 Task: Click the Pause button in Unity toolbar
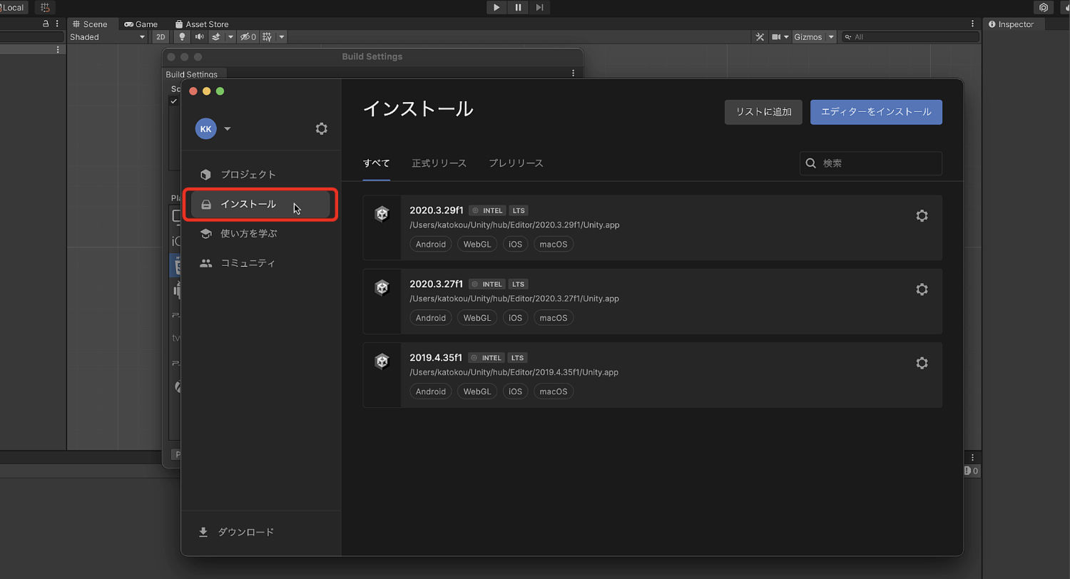pyautogui.click(x=518, y=7)
